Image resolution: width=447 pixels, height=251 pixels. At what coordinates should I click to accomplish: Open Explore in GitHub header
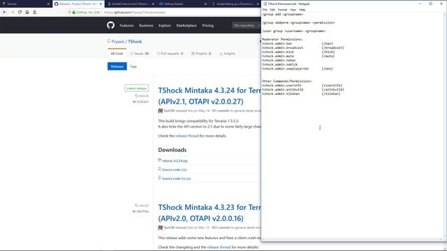tap(165, 25)
